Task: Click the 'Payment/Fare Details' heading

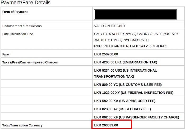Action: tap(25, 3)
